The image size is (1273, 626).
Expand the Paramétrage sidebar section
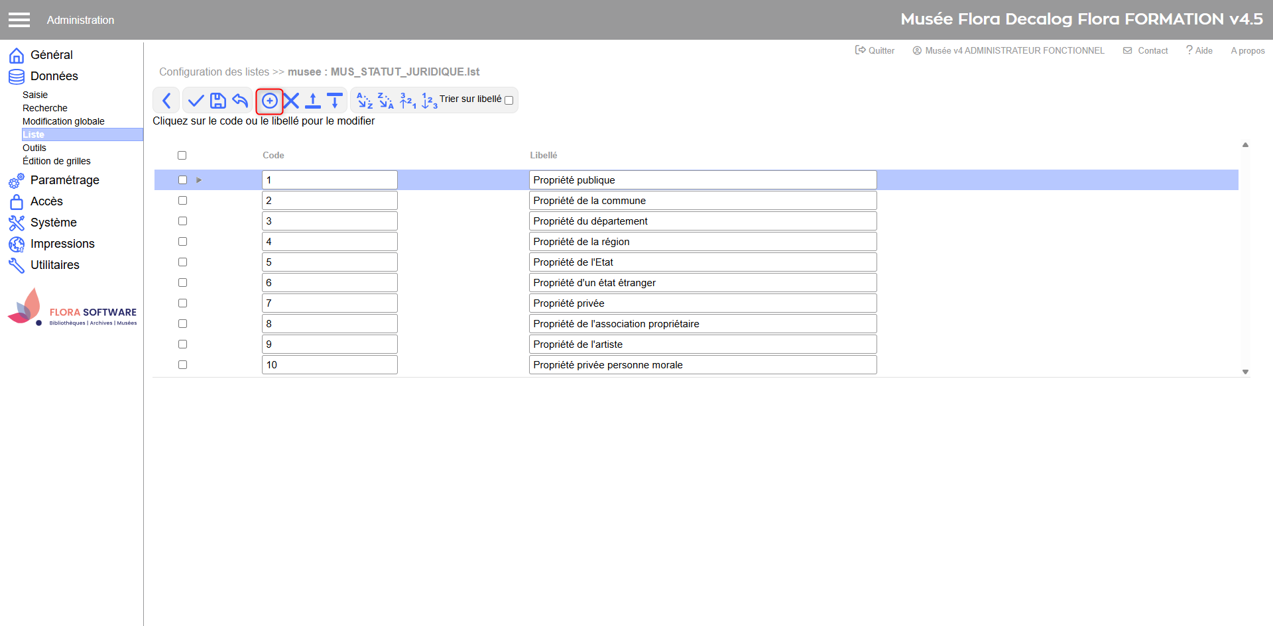pyautogui.click(x=64, y=180)
